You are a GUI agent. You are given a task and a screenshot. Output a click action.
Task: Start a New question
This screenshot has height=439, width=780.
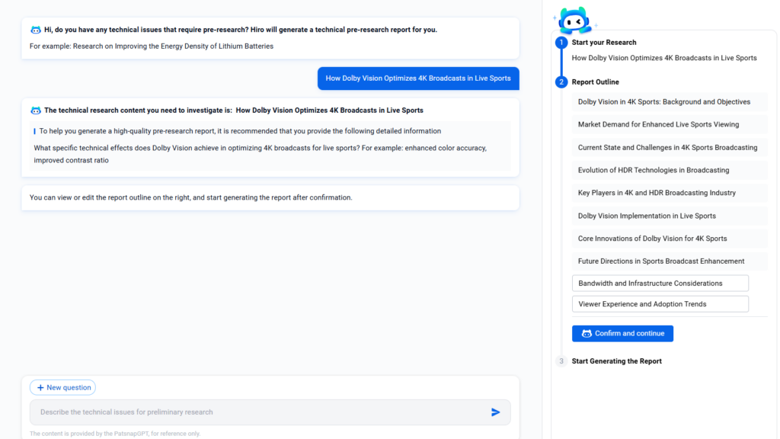pyautogui.click(x=62, y=387)
